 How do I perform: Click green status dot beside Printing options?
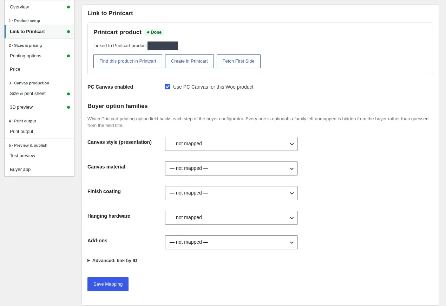click(68, 56)
